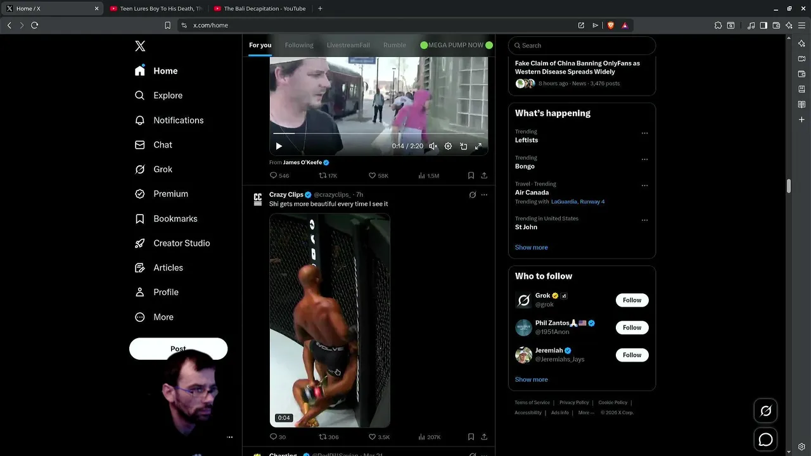Open Premium in the sidebar

162,194
